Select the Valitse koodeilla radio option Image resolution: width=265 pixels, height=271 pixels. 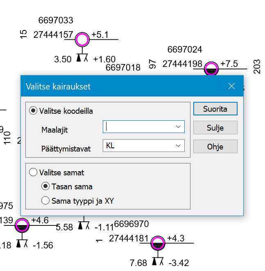(33, 111)
